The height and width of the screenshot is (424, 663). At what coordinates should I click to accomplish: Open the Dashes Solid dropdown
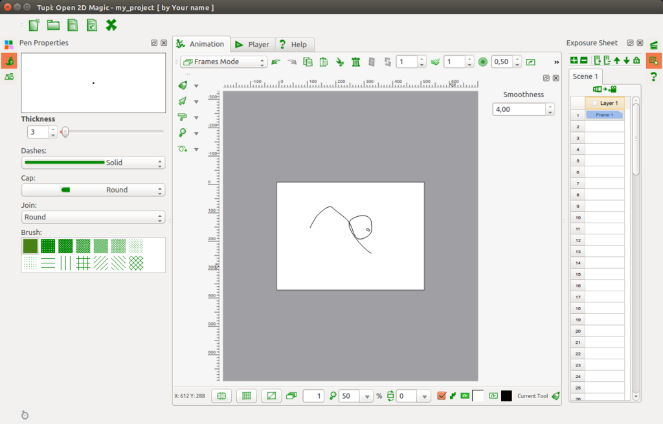[93, 162]
